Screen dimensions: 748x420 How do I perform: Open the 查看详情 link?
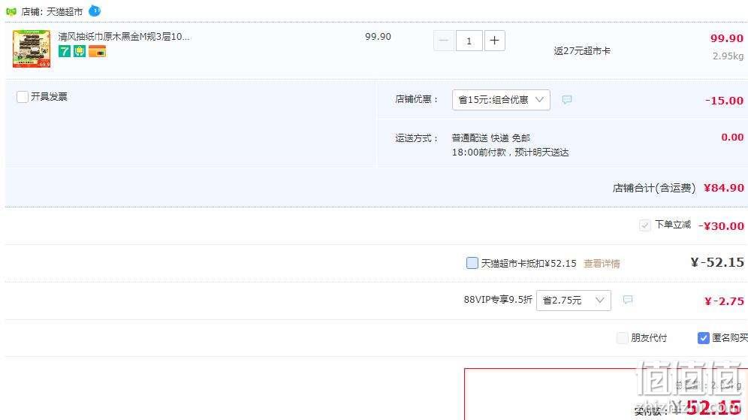click(602, 264)
